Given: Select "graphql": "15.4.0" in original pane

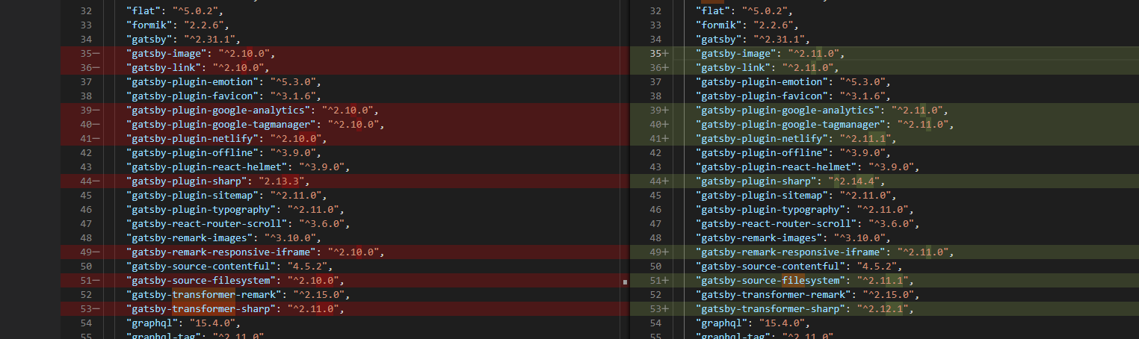Looking at the screenshot, I should (184, 323).
